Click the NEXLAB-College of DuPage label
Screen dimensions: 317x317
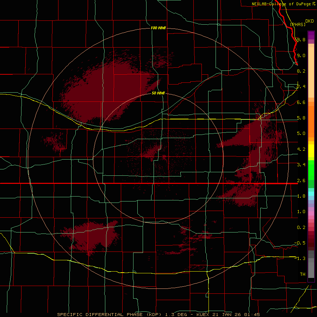(x=281, y=4)
